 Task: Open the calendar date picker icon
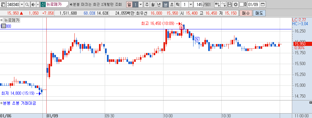(263, 4)
